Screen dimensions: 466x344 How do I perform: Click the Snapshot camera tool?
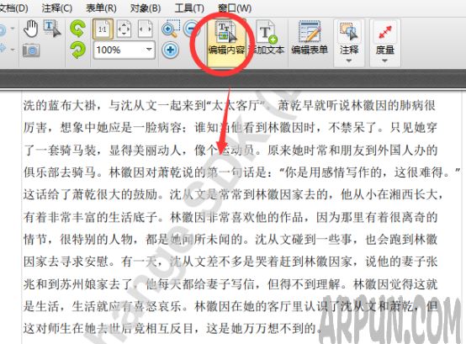click(31, 50)
